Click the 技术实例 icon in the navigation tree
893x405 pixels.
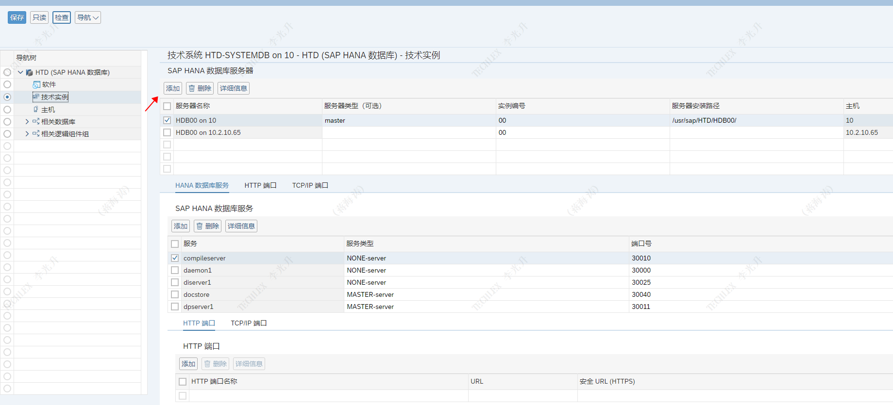(x=36, y=97)
